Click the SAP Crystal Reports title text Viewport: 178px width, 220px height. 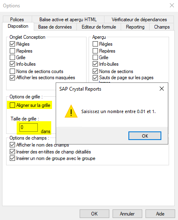click(80, 89)
